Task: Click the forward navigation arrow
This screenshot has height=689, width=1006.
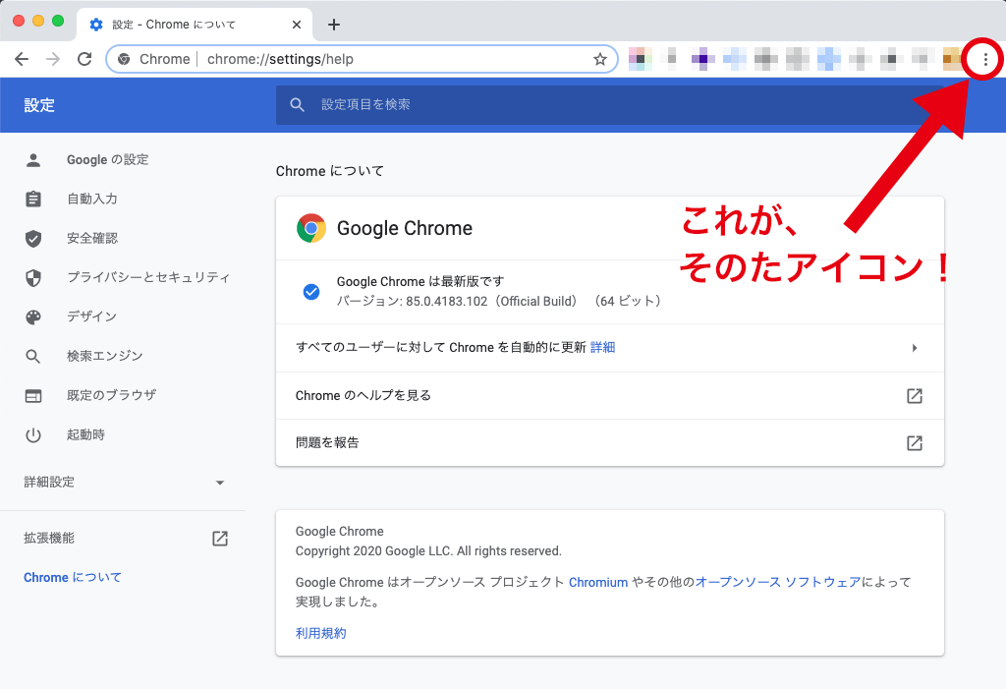Action: pos(53,59)
